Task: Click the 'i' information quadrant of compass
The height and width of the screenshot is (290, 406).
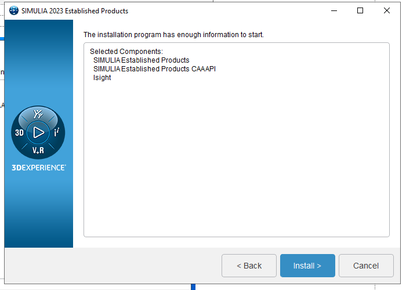Action: [56, 132]
